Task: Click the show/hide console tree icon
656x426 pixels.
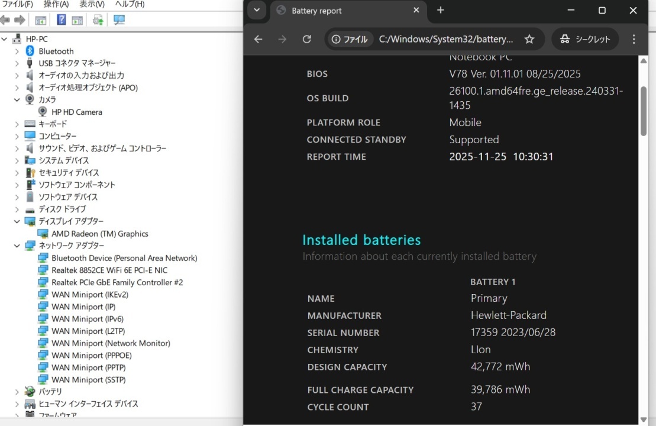Action: pyautogui.click(x=41, y=20)
